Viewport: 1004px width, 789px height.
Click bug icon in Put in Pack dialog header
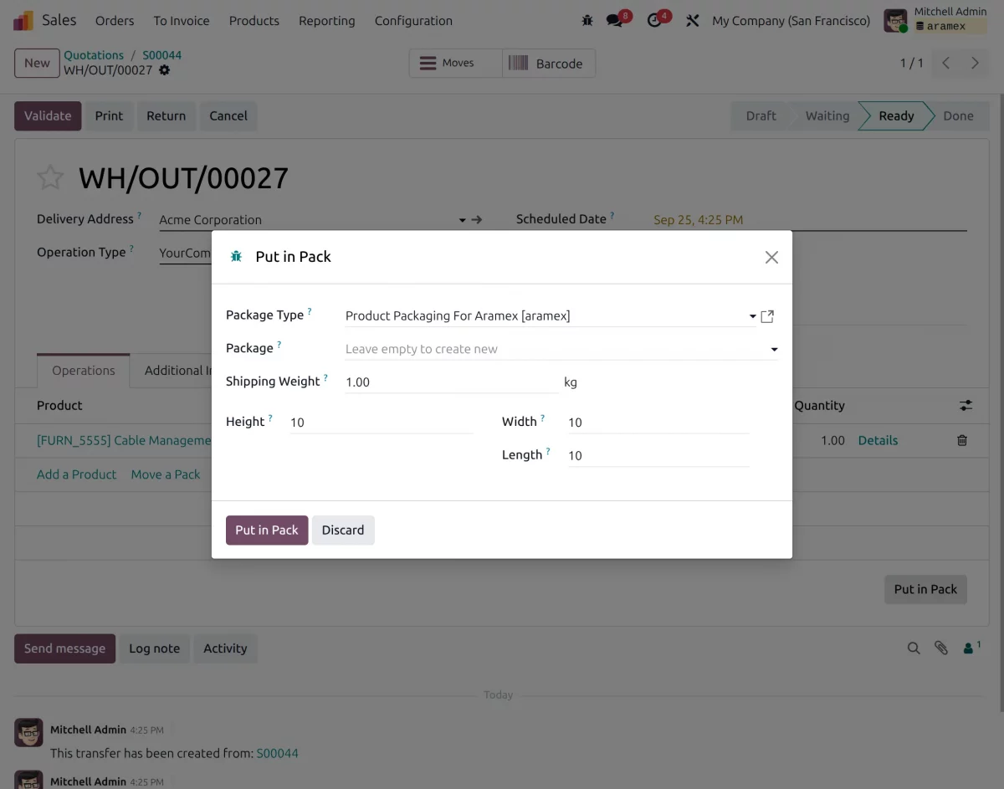pyautogui.click(x=236, y=257)
